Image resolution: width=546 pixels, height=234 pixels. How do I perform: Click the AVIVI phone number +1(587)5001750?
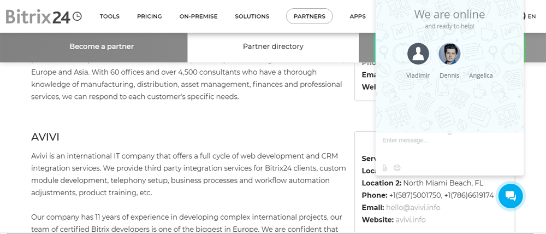(415, 195)
